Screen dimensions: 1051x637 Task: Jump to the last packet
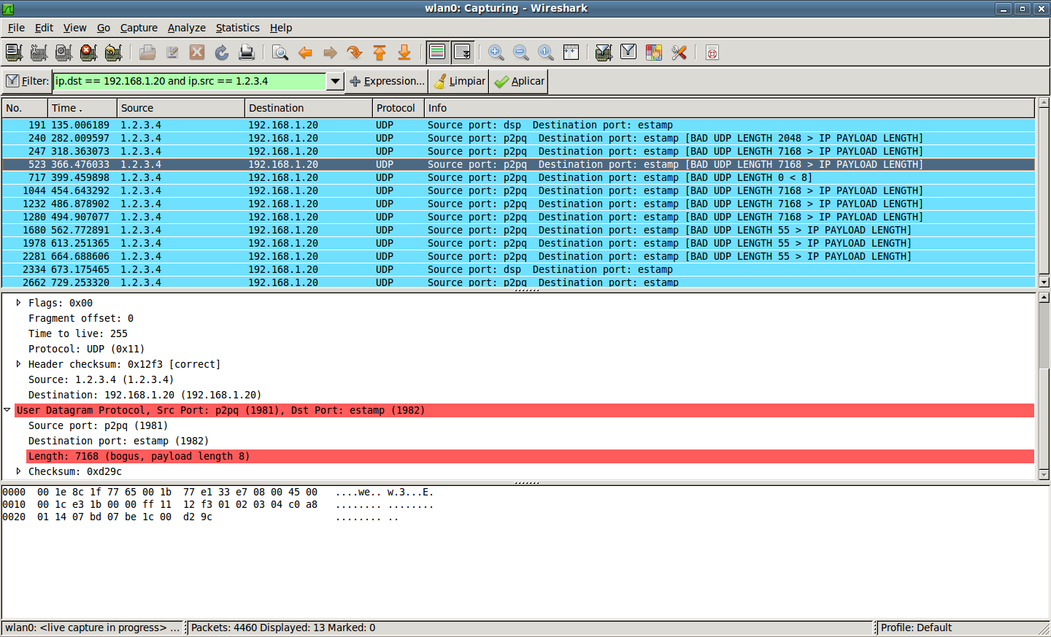click(404, 53)
